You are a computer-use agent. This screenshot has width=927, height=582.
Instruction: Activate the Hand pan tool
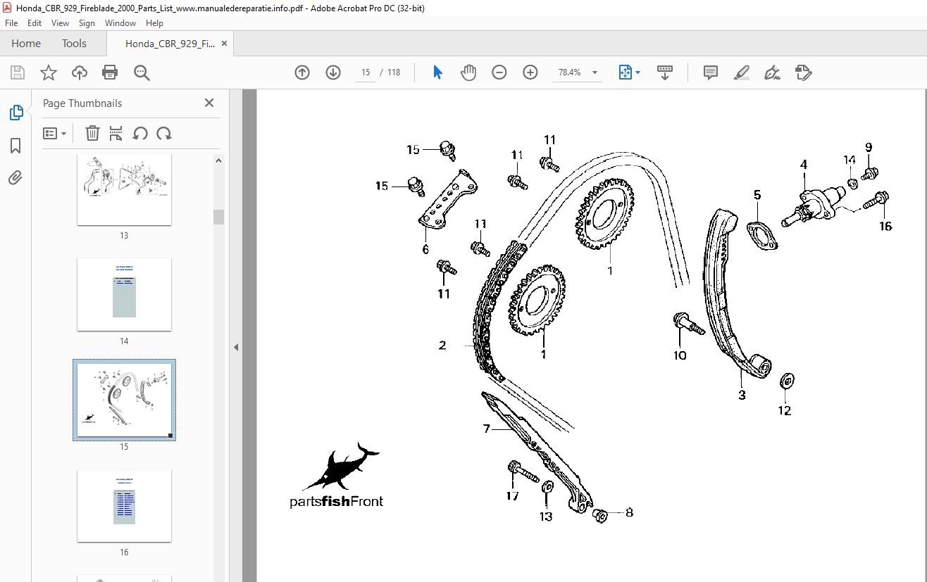click(468, 72)
